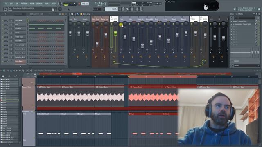Open the VIEW menu
The height and width of the screenshot is (147, 262).
32,4
